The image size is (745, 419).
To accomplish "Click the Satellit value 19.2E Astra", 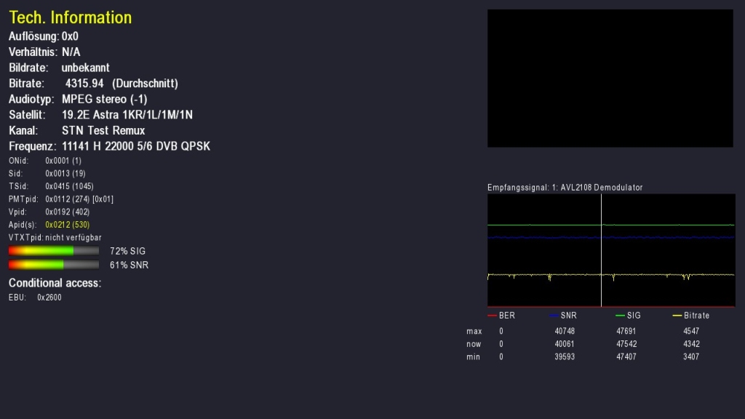I will [127, 115].
